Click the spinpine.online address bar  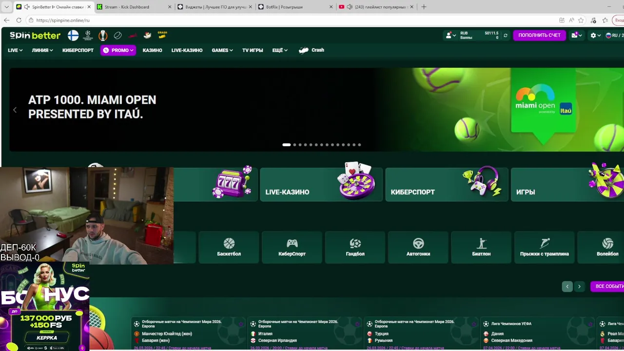(292, 20)
